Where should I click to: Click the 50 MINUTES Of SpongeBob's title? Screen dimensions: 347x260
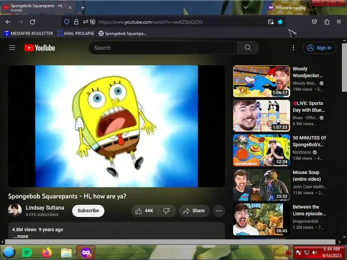(x=309, y=141)
